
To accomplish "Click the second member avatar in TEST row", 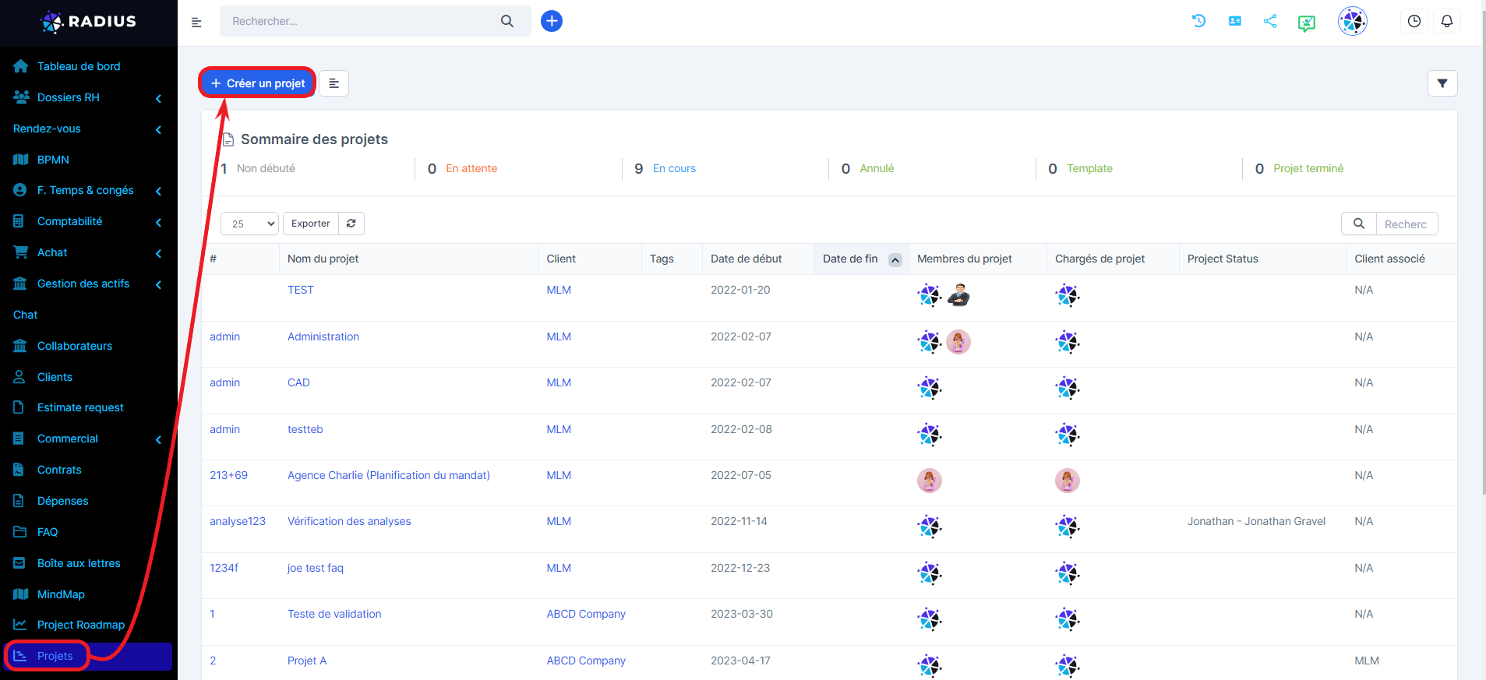I will point(958,295).
